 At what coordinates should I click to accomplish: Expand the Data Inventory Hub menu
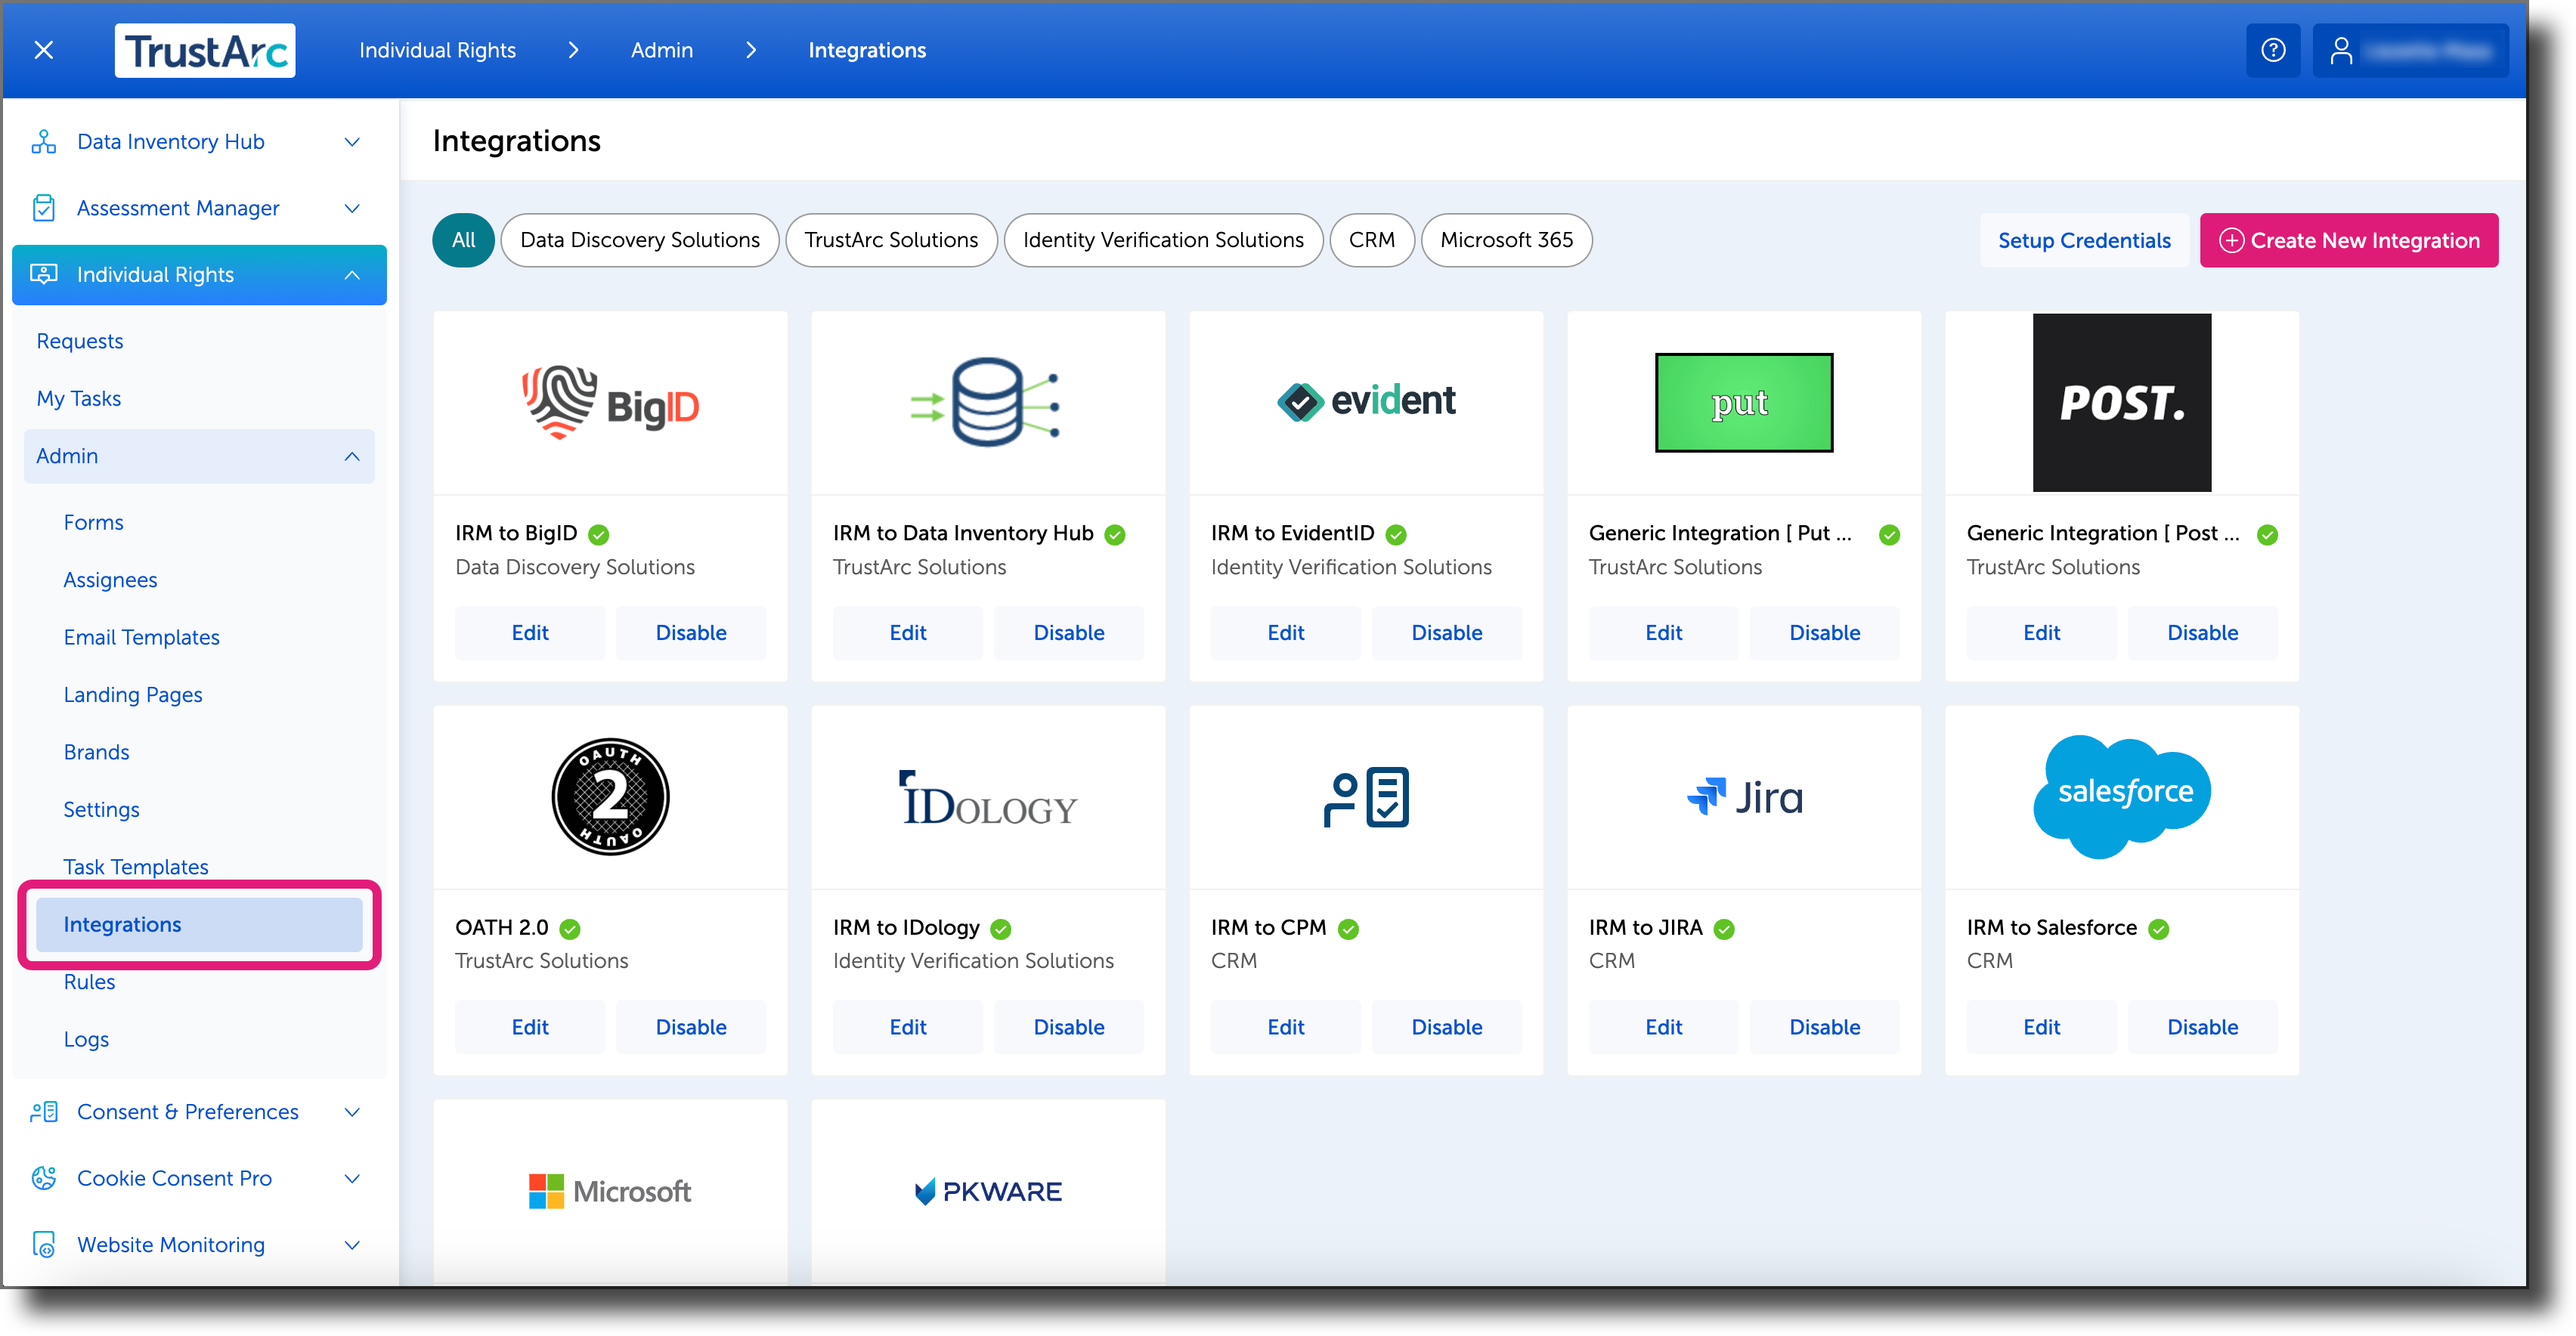352,142
